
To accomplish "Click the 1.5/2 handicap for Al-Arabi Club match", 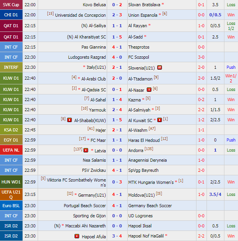I will [x=215, y=78].
